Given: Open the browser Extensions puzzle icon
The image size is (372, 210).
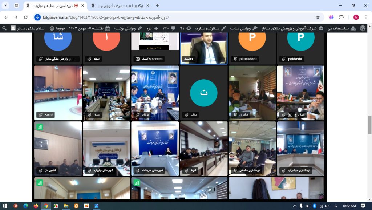Looking at the screenshot, I should point(341,17).
